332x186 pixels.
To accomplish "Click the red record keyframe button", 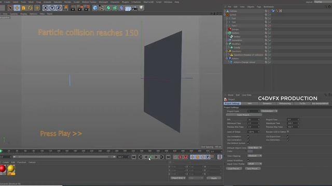I will (x=175, y=157).
